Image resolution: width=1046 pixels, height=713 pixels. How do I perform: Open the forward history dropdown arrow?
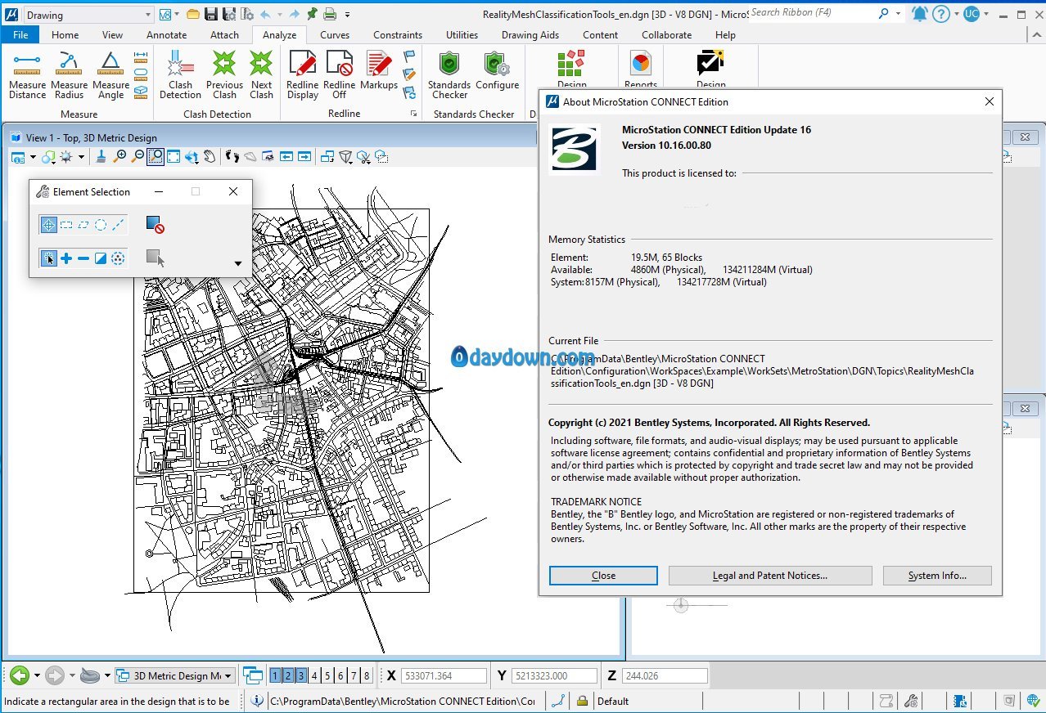pos(72,675)
